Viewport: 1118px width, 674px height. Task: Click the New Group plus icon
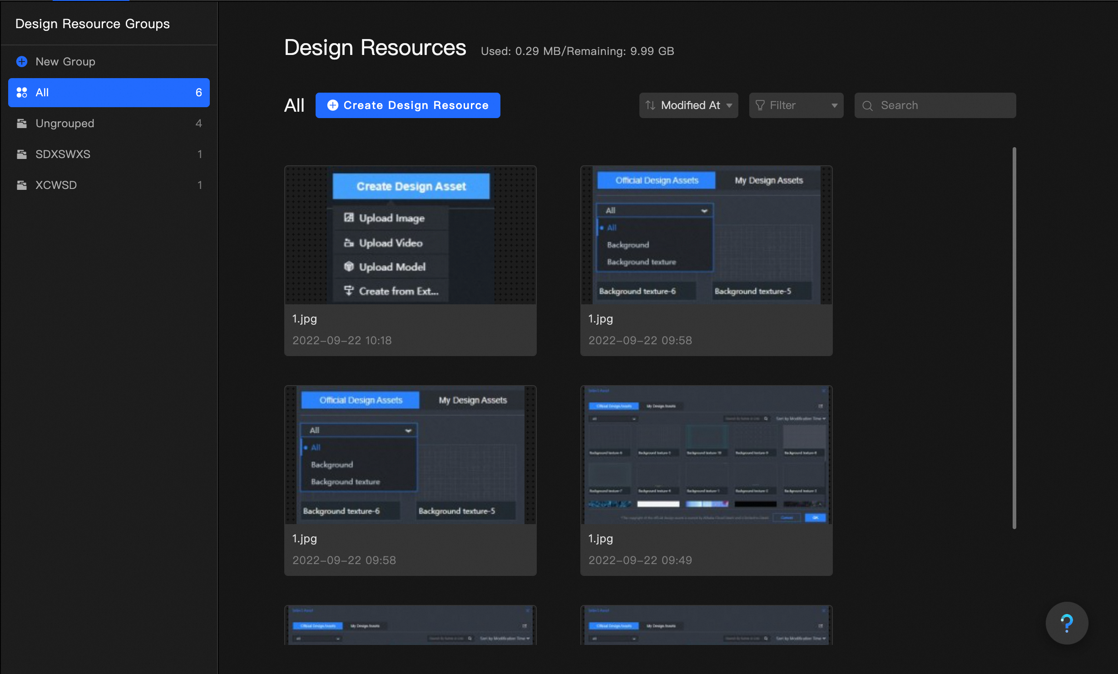[22, 61]
